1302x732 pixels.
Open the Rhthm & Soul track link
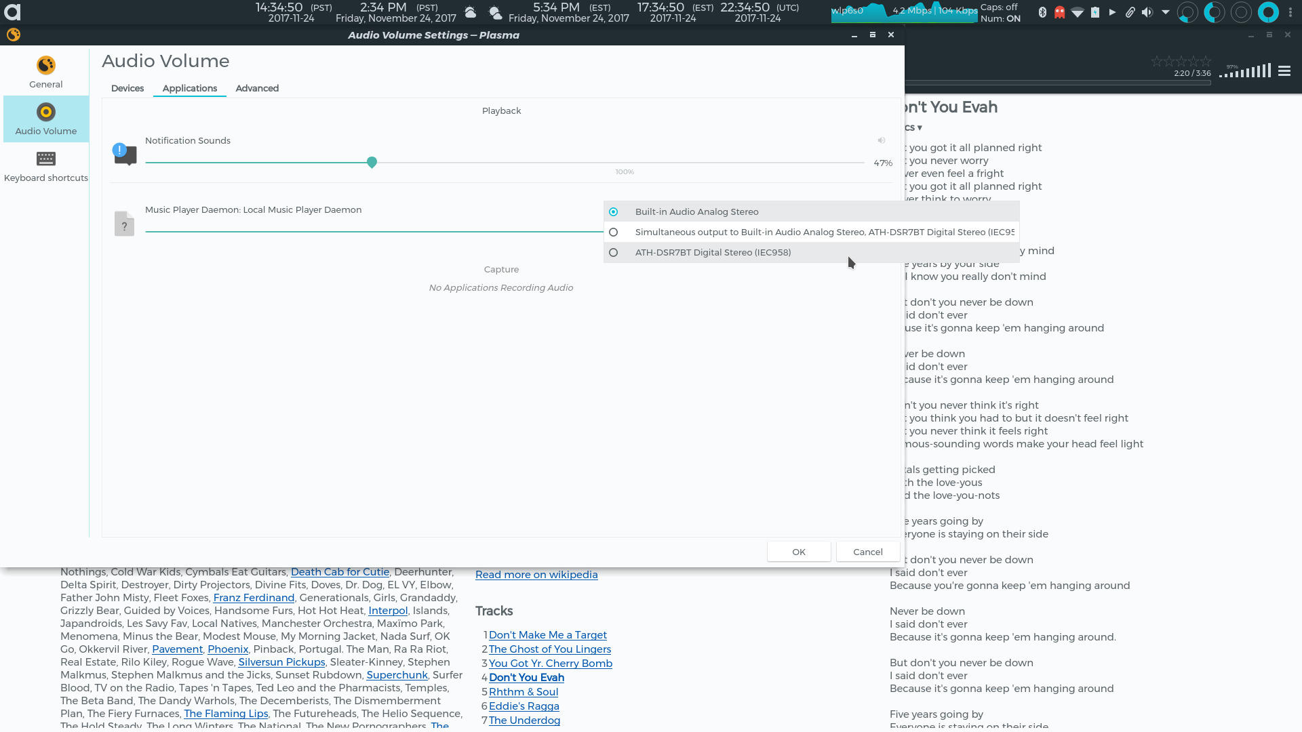coord(524,691)
